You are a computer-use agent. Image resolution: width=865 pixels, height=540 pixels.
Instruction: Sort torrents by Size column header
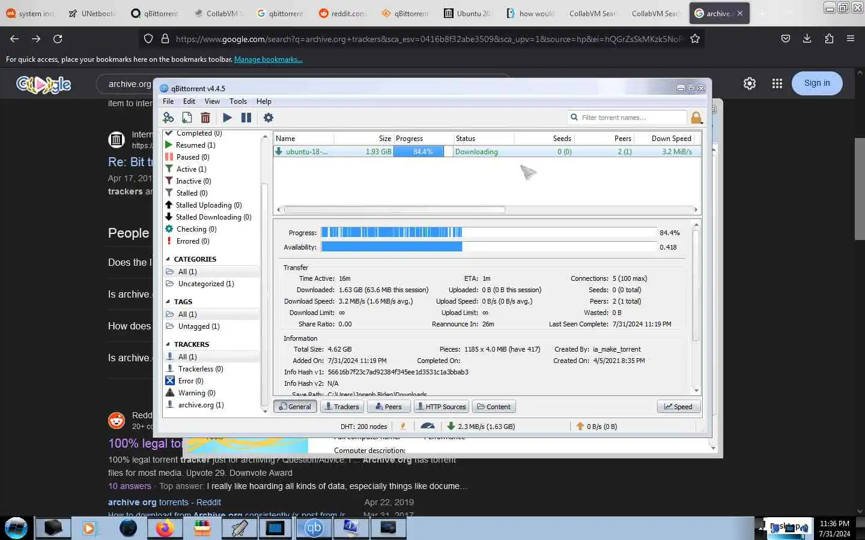tap(363, 139)
